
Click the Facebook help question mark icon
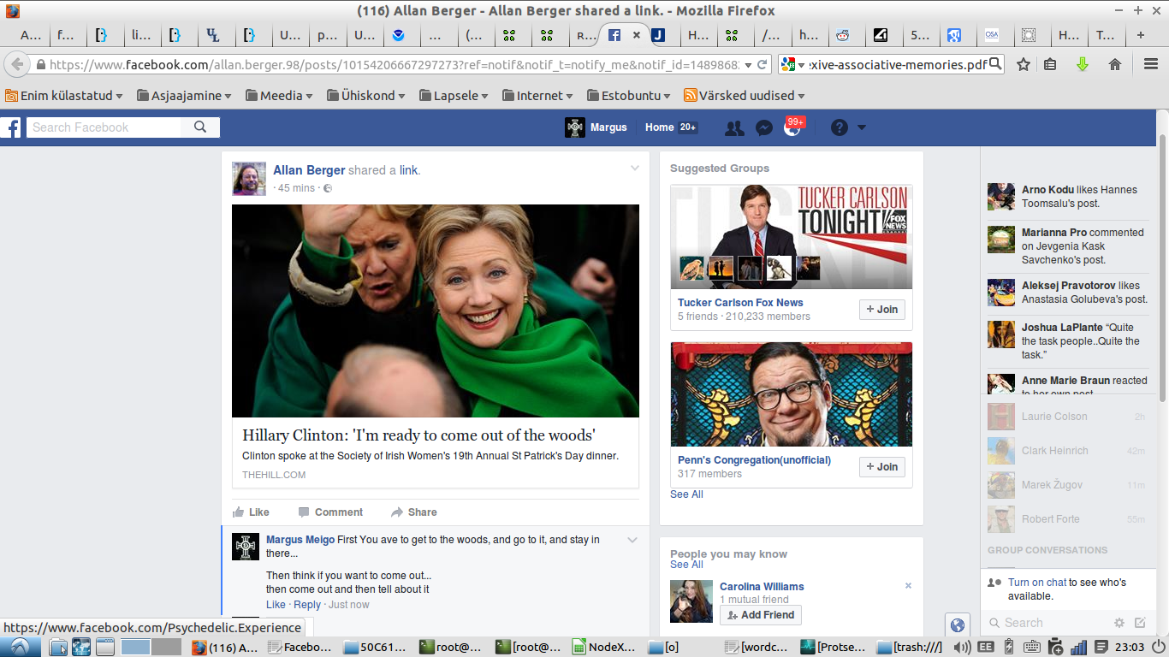point(839,127)
